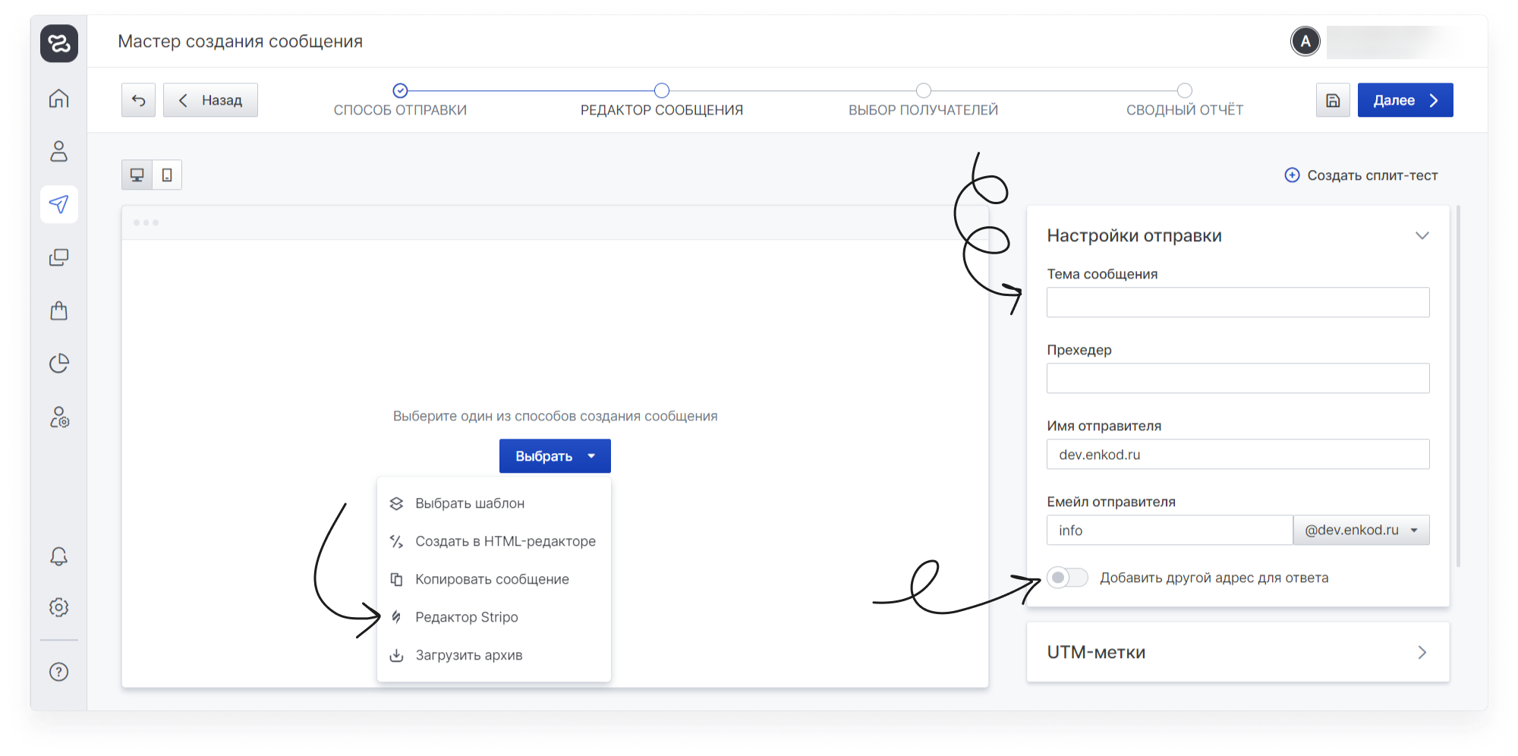Screen dimensions: 1518x756
Task: Focus the Тема сообщения input field
Action: pos(1238,302)
